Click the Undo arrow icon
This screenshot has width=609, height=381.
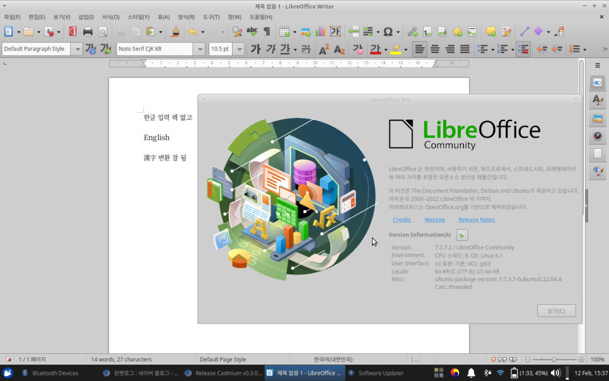[x=192, y=32]
